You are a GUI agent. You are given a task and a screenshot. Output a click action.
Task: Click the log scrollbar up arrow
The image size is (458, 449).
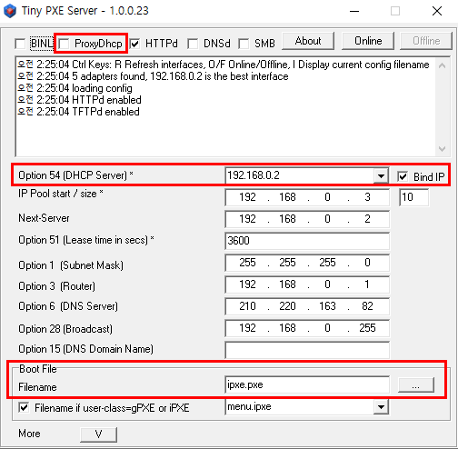pyautogui.click(x=442, y=65)
